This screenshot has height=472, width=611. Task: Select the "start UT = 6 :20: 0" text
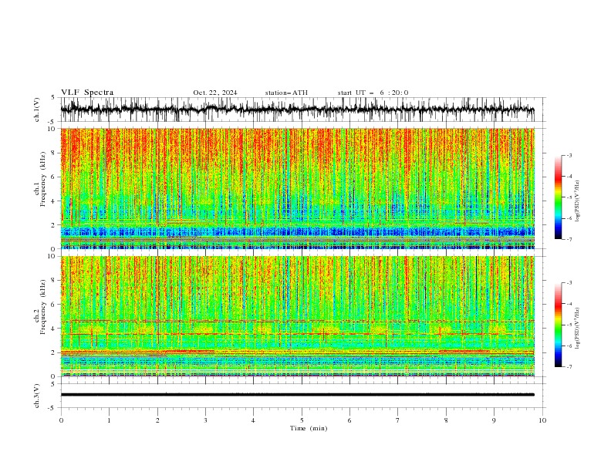(373, 93)
